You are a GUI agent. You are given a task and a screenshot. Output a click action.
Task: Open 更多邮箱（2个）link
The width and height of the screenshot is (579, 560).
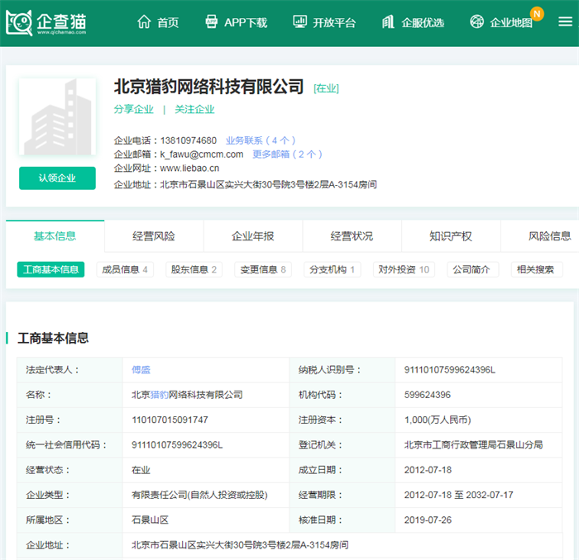[287, 154]
